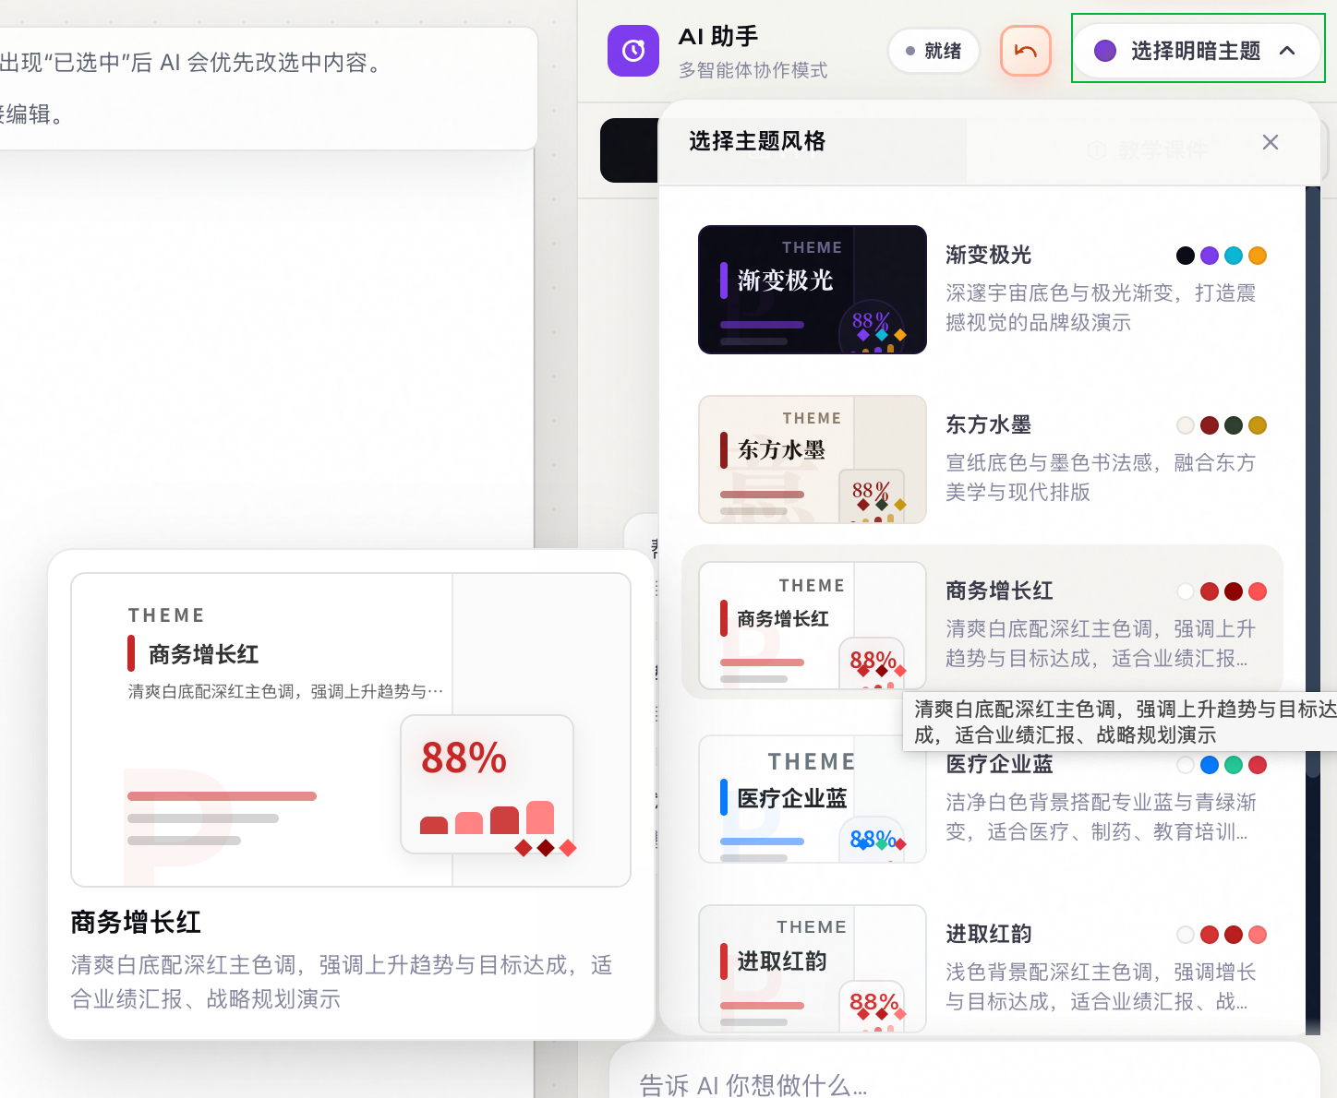Click the 进取红韵 description text
Screen dimensions: 1337x1098
[1101, 986]
